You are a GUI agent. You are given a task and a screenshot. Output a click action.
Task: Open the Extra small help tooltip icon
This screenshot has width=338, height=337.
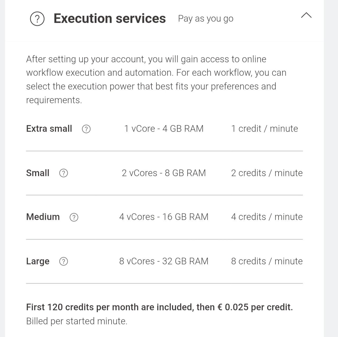86,129
